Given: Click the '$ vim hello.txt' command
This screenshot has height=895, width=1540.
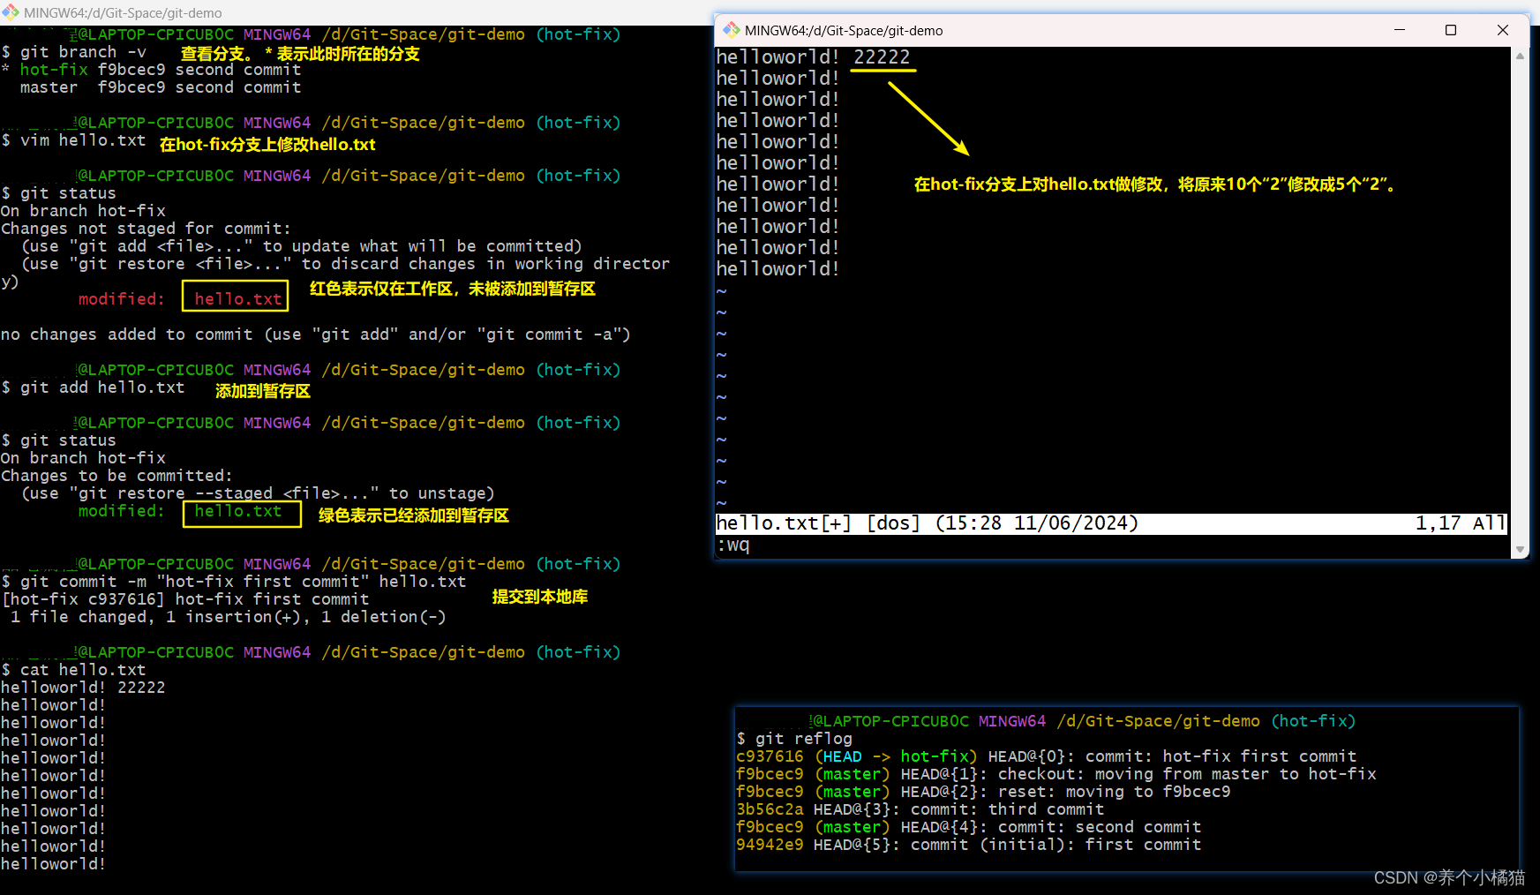Looking at the screenshot, I should 74,140.
